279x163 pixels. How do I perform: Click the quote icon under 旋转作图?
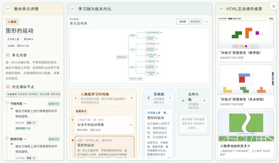pyautogui.click(x=12, y=144)
